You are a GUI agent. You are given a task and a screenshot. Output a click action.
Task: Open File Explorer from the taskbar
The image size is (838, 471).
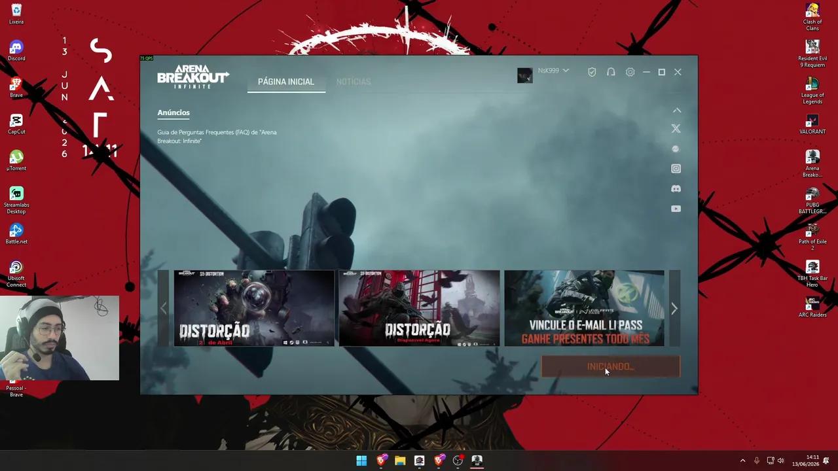(x=400, y=461)
